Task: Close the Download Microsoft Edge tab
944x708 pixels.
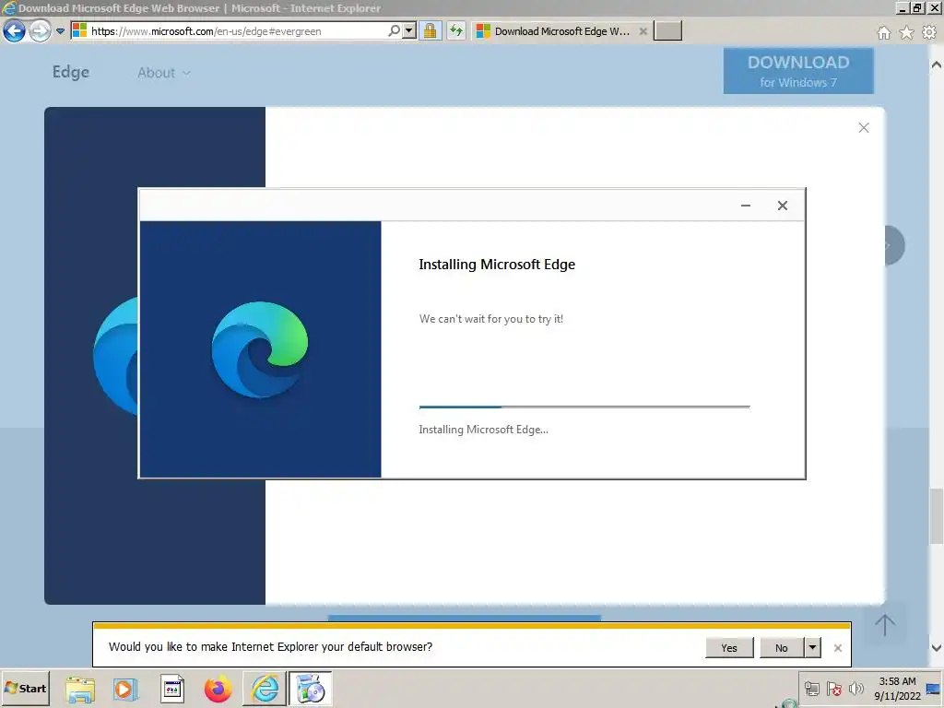Action: point(643,31)
